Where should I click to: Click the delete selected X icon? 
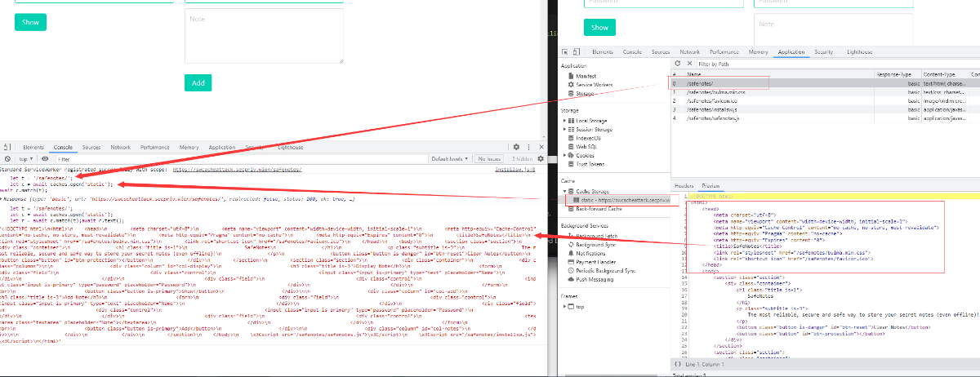coord(690,63)
